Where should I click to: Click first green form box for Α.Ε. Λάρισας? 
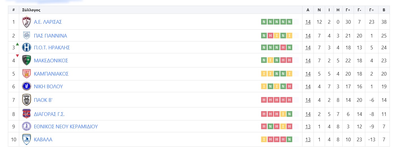(264, 22)
